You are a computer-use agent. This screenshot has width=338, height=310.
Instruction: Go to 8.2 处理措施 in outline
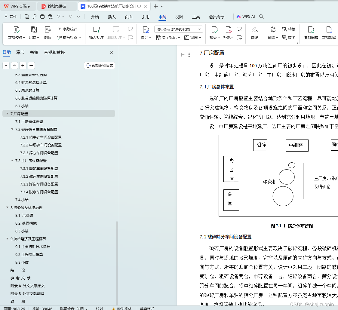coord(26,223)
